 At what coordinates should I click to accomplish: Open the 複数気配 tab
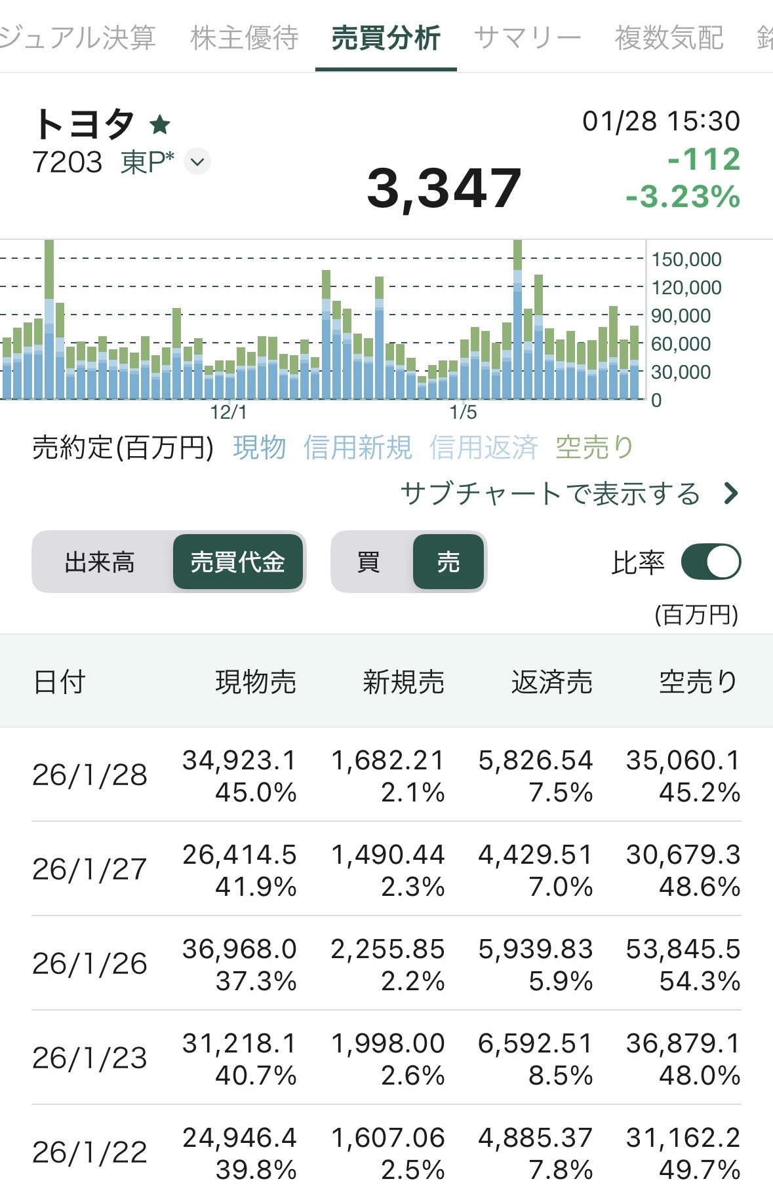(669, 38)
